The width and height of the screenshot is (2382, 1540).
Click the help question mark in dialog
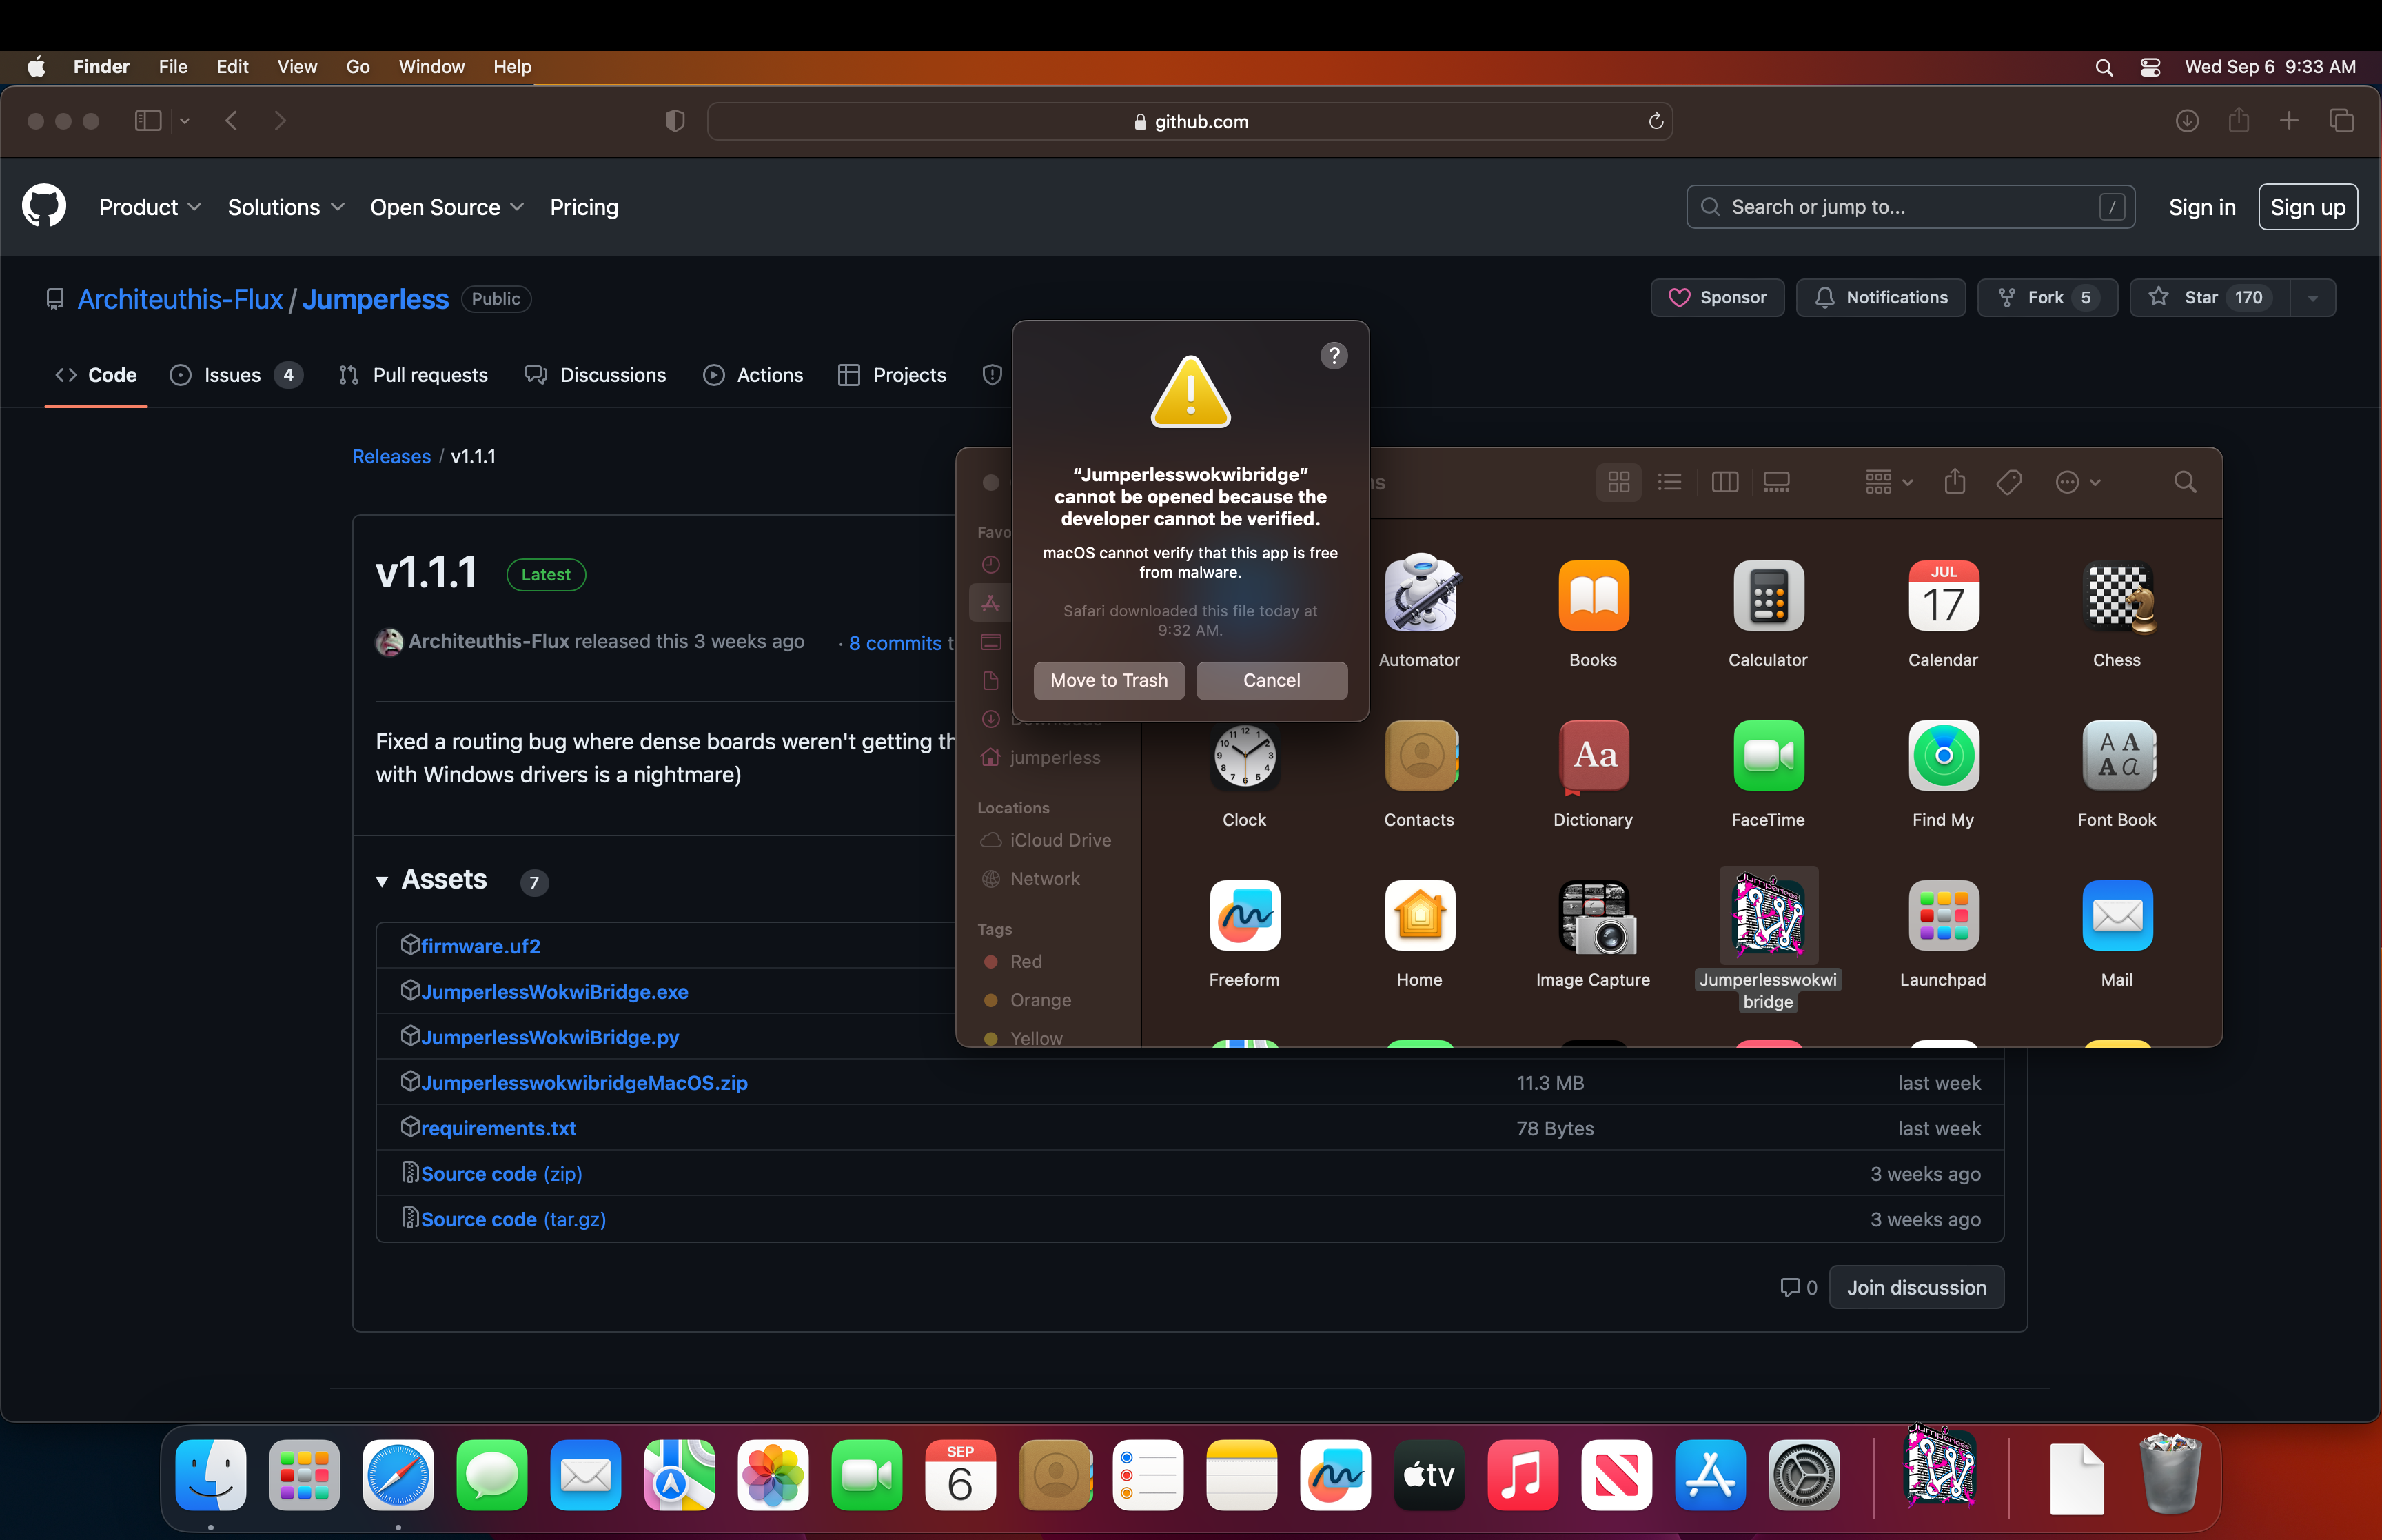[1334, 355]
